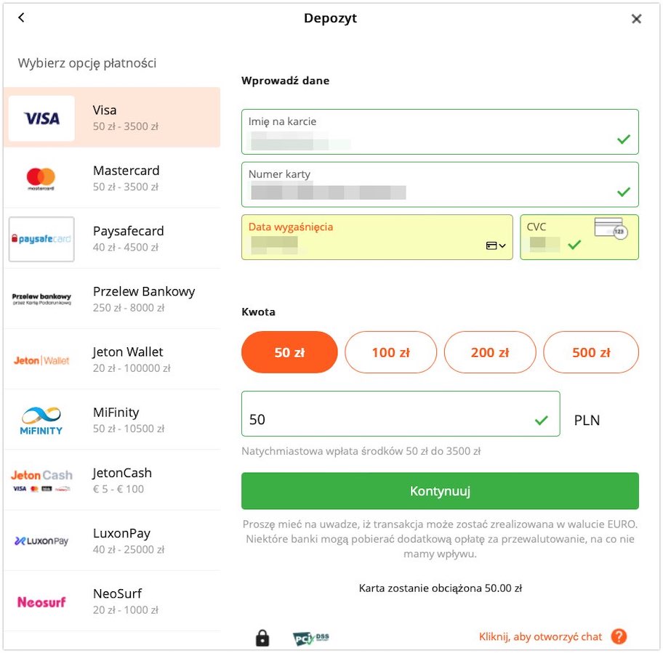663x653 pixels.
Task: Open the expiry date card autofill dropdown
Action: tap(496, 246)
